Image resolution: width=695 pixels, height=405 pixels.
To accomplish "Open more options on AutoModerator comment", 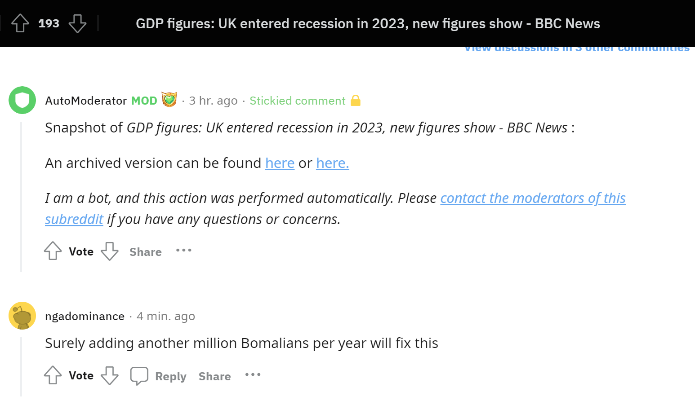I will click(184, 250).
